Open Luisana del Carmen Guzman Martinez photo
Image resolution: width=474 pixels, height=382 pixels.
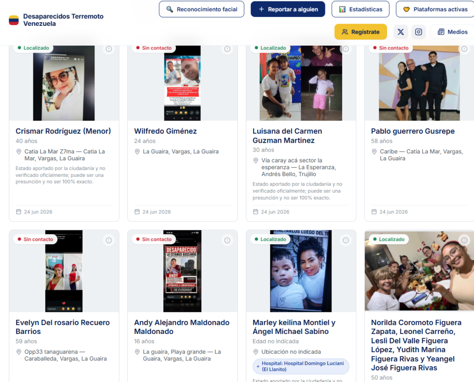pyautogui.click(x=301, y=83)
